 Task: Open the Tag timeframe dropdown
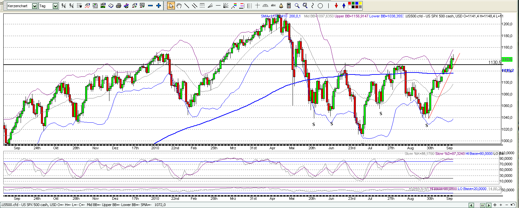click(55, 6)
